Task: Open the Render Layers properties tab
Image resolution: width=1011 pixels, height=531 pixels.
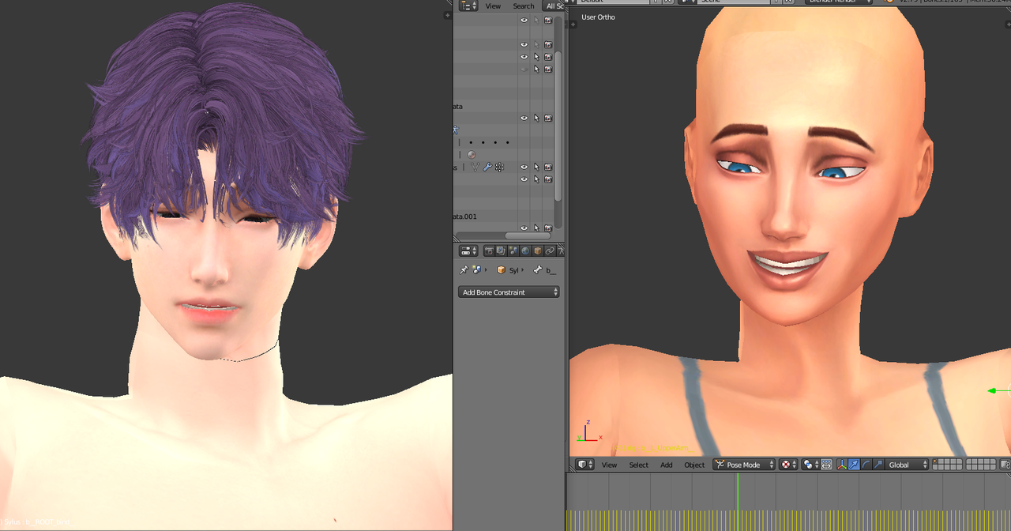Action: (x=501, y=250)
